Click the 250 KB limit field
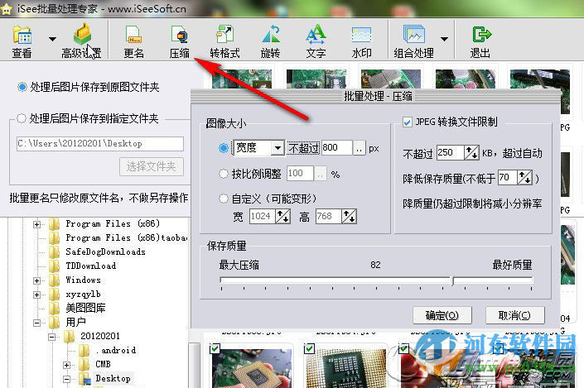This screenshot has width=584, height=388. point(451,152)
